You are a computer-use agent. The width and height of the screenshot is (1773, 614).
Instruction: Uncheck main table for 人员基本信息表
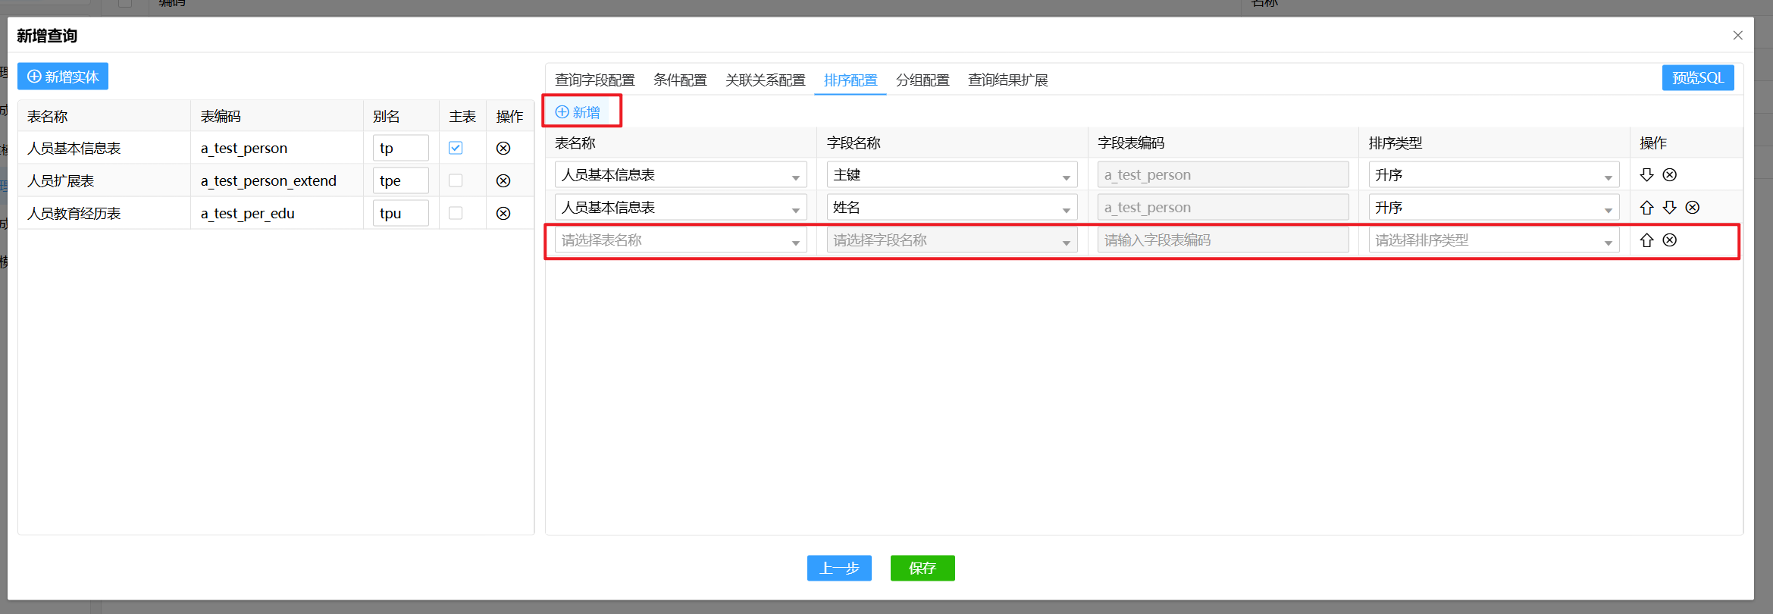point(456,149)
